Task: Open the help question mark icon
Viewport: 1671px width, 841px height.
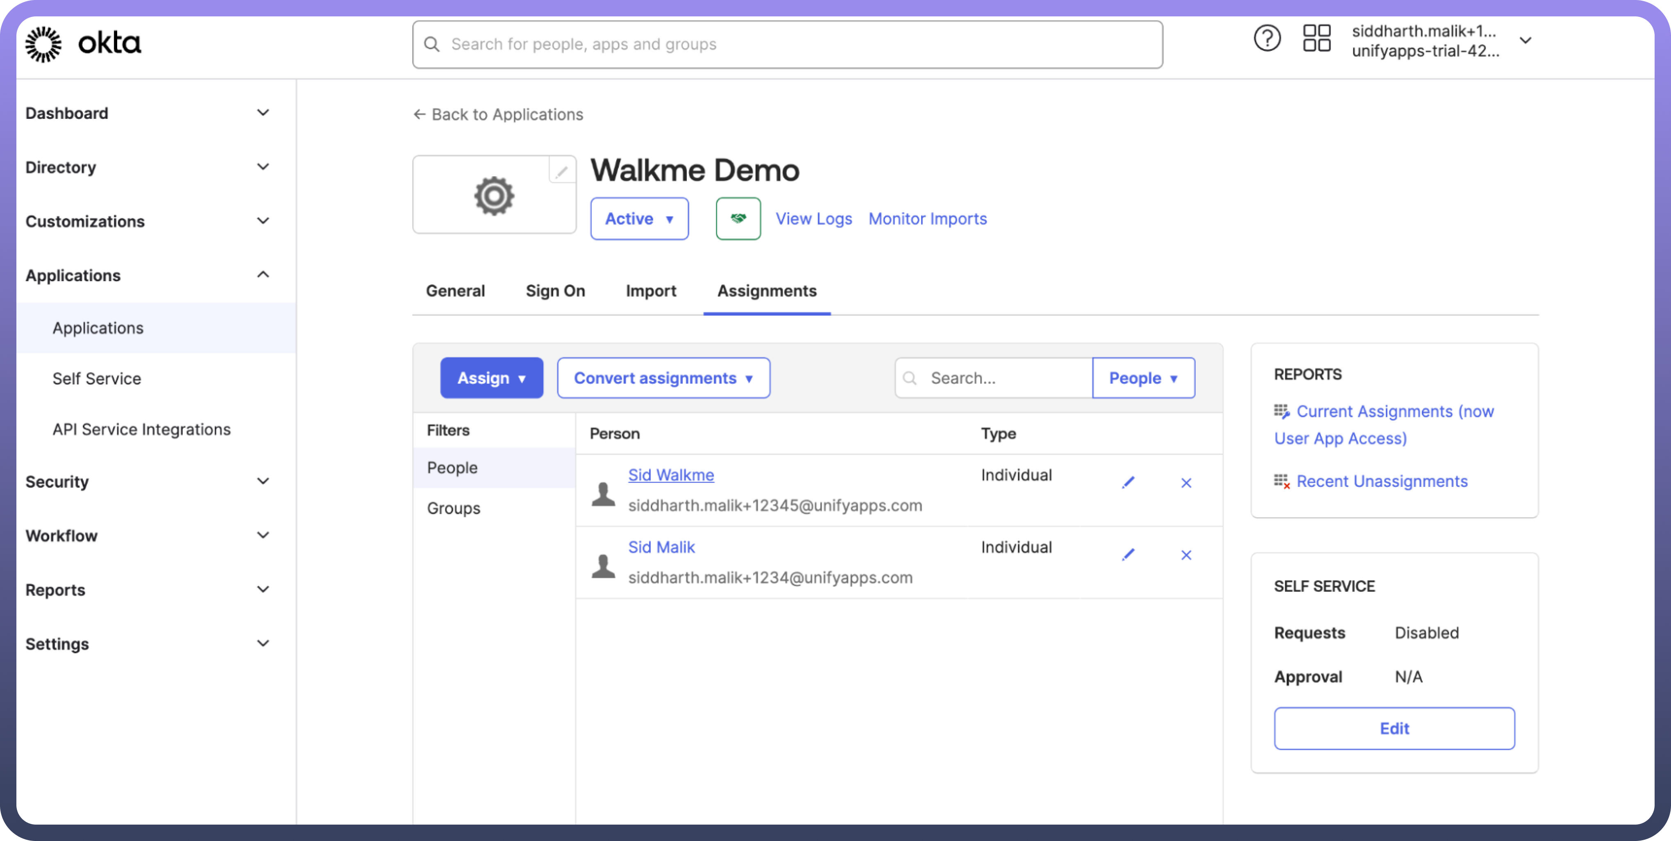Action: pyautogui.click(x=1266, y=39)
